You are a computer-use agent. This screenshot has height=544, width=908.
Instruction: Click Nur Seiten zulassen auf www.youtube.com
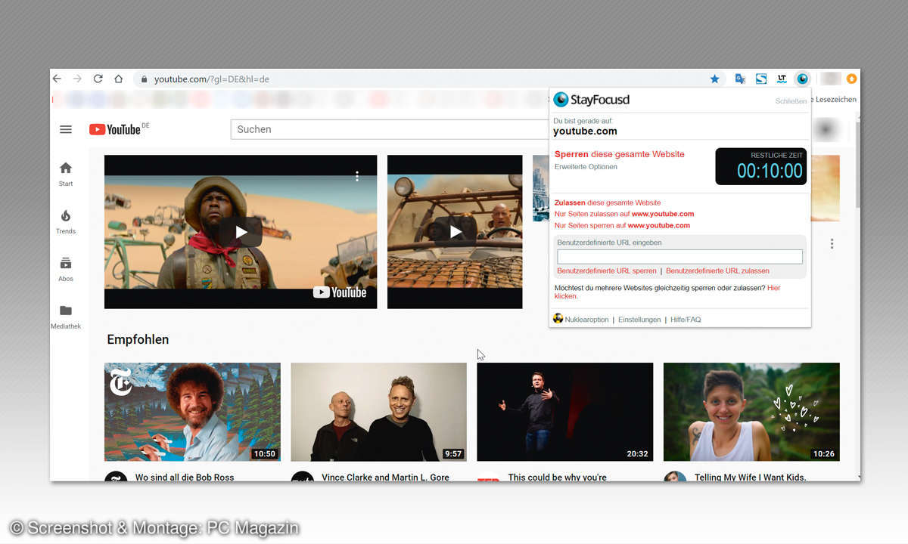(x=624, y=214)
